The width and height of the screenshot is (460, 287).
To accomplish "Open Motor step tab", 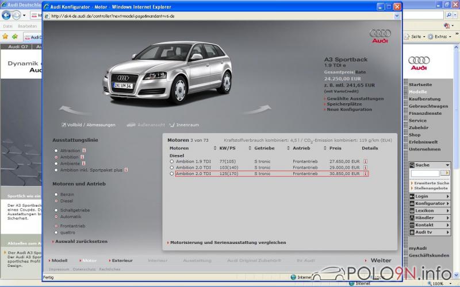I will [x=89, y=261].
